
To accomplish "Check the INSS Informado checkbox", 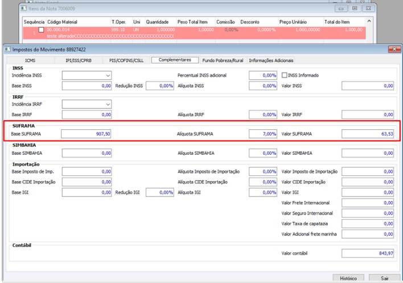I will pos(286,75).
